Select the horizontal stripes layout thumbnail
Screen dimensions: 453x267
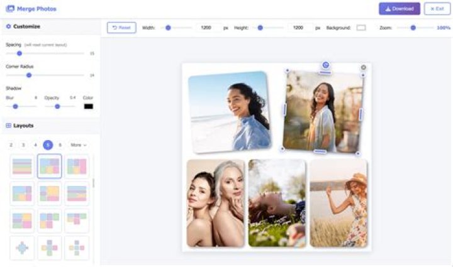click(22, 166)
